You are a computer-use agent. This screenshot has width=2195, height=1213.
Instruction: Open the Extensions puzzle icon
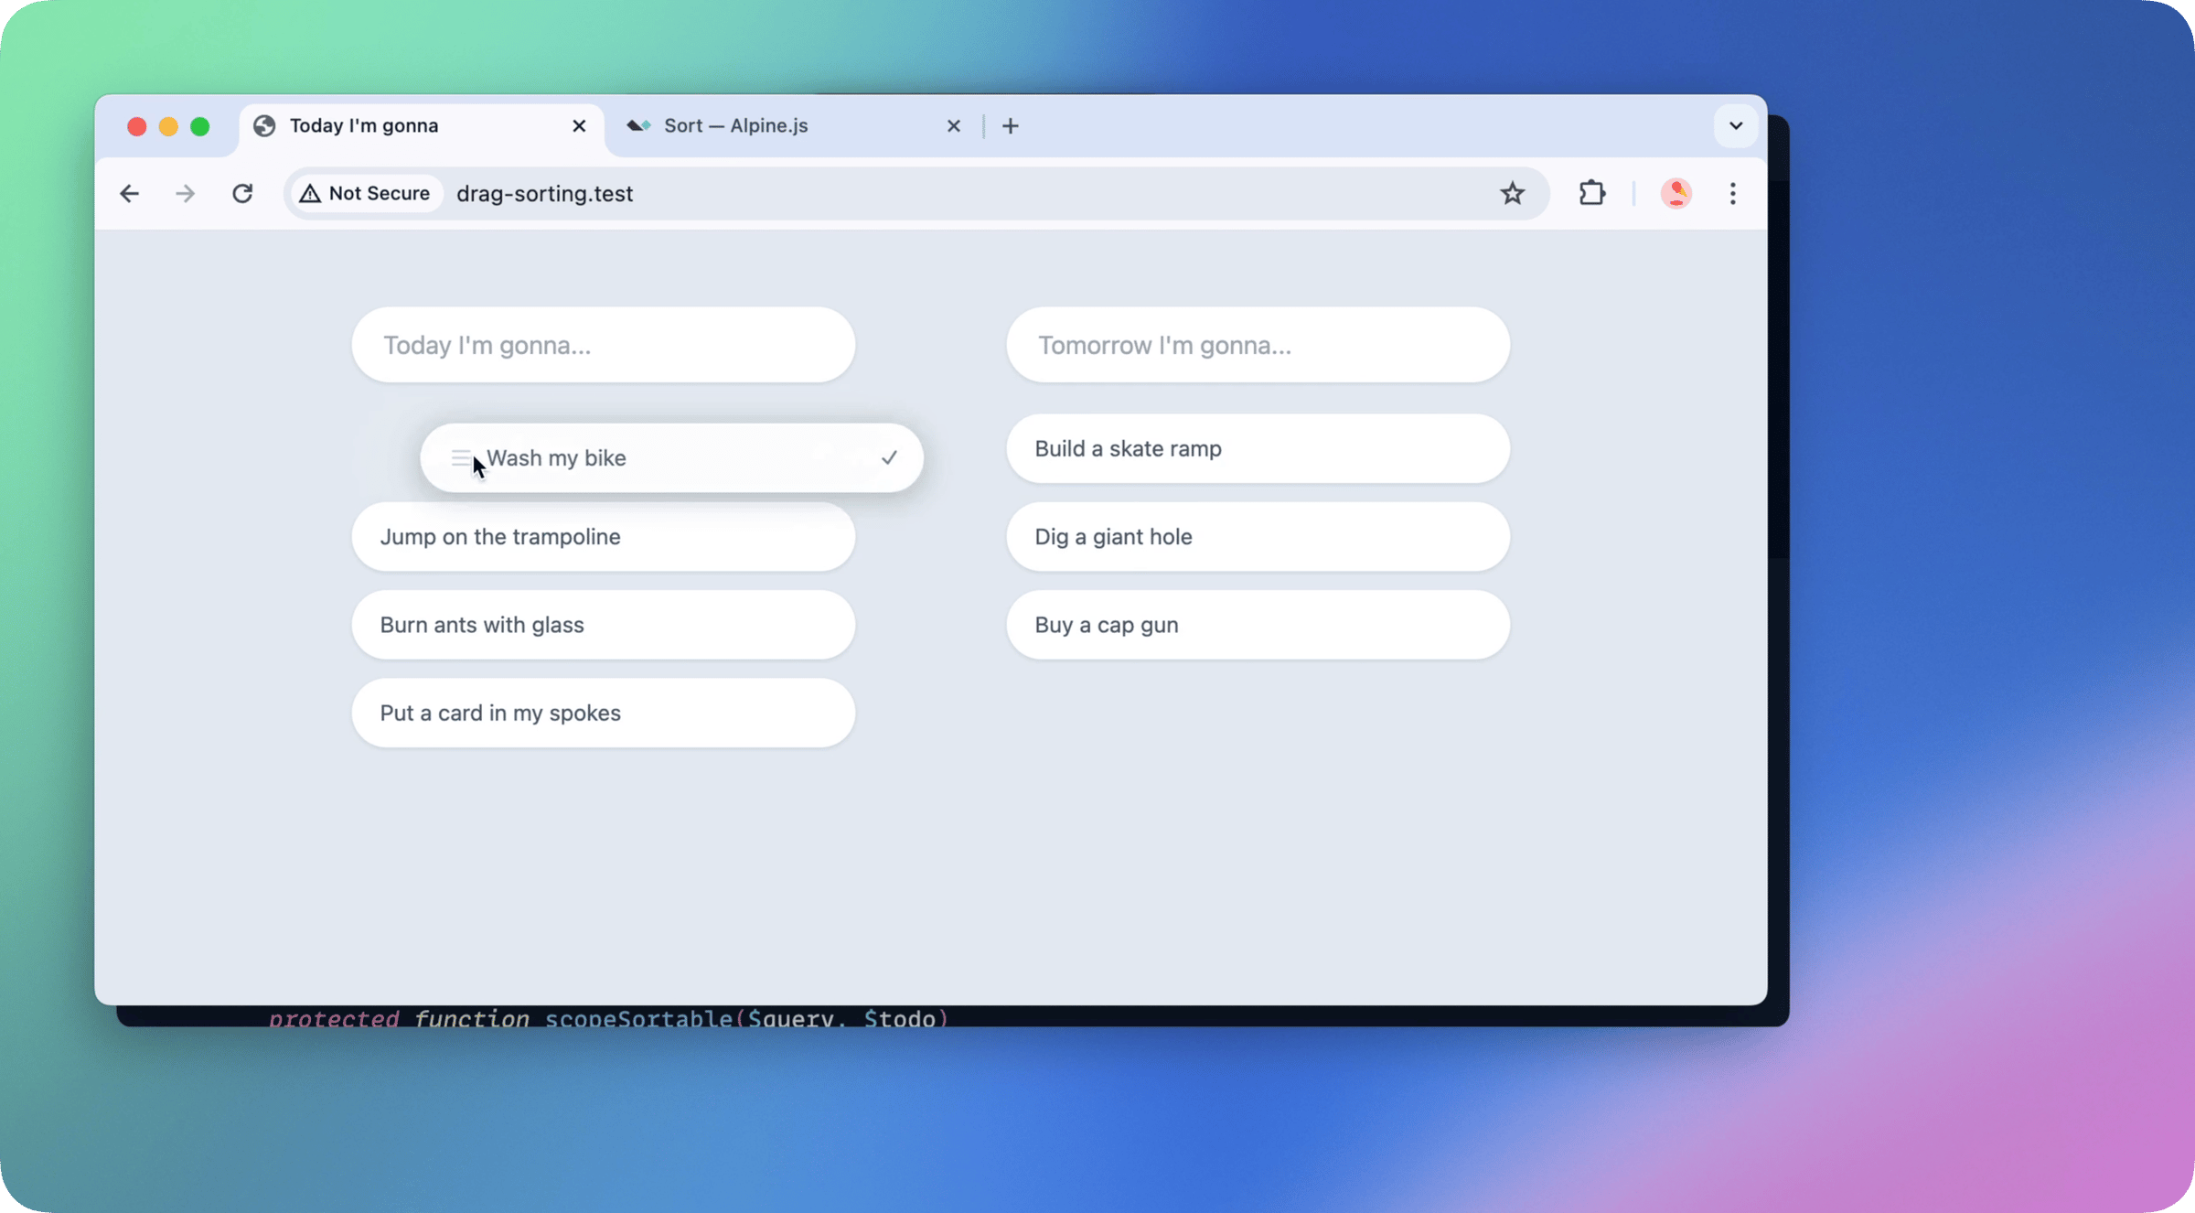(x=1591, y=193)
